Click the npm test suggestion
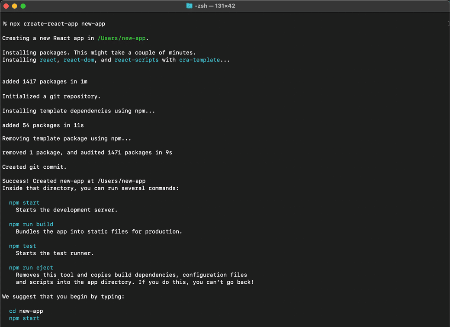450x327 pixels. tap(22, 246)
